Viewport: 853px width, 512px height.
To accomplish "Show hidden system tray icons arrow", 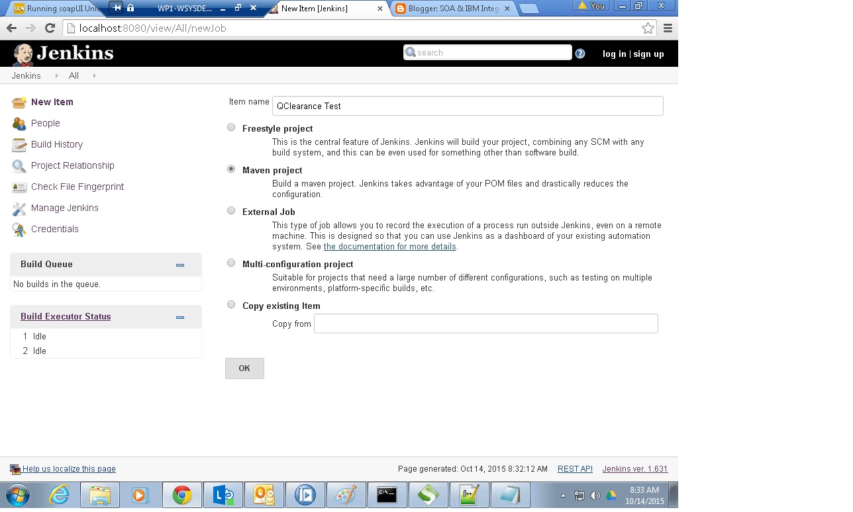I will point(564,495).
